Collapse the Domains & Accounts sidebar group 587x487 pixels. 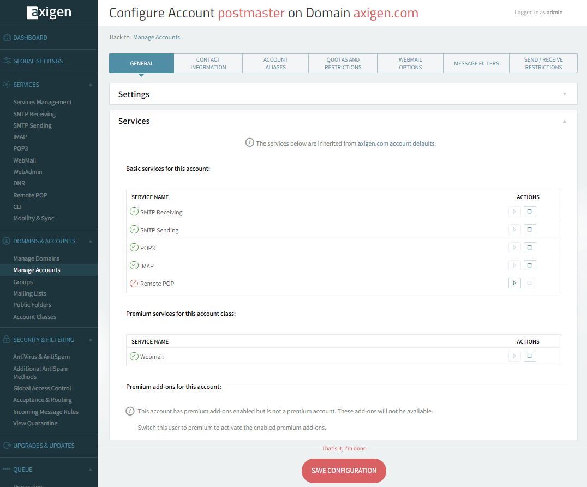pyautogui.click(x=91, y=241)
